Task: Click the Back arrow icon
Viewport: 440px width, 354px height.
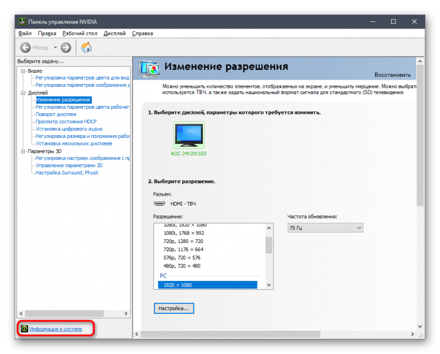Action: click(x=25, y=47)
